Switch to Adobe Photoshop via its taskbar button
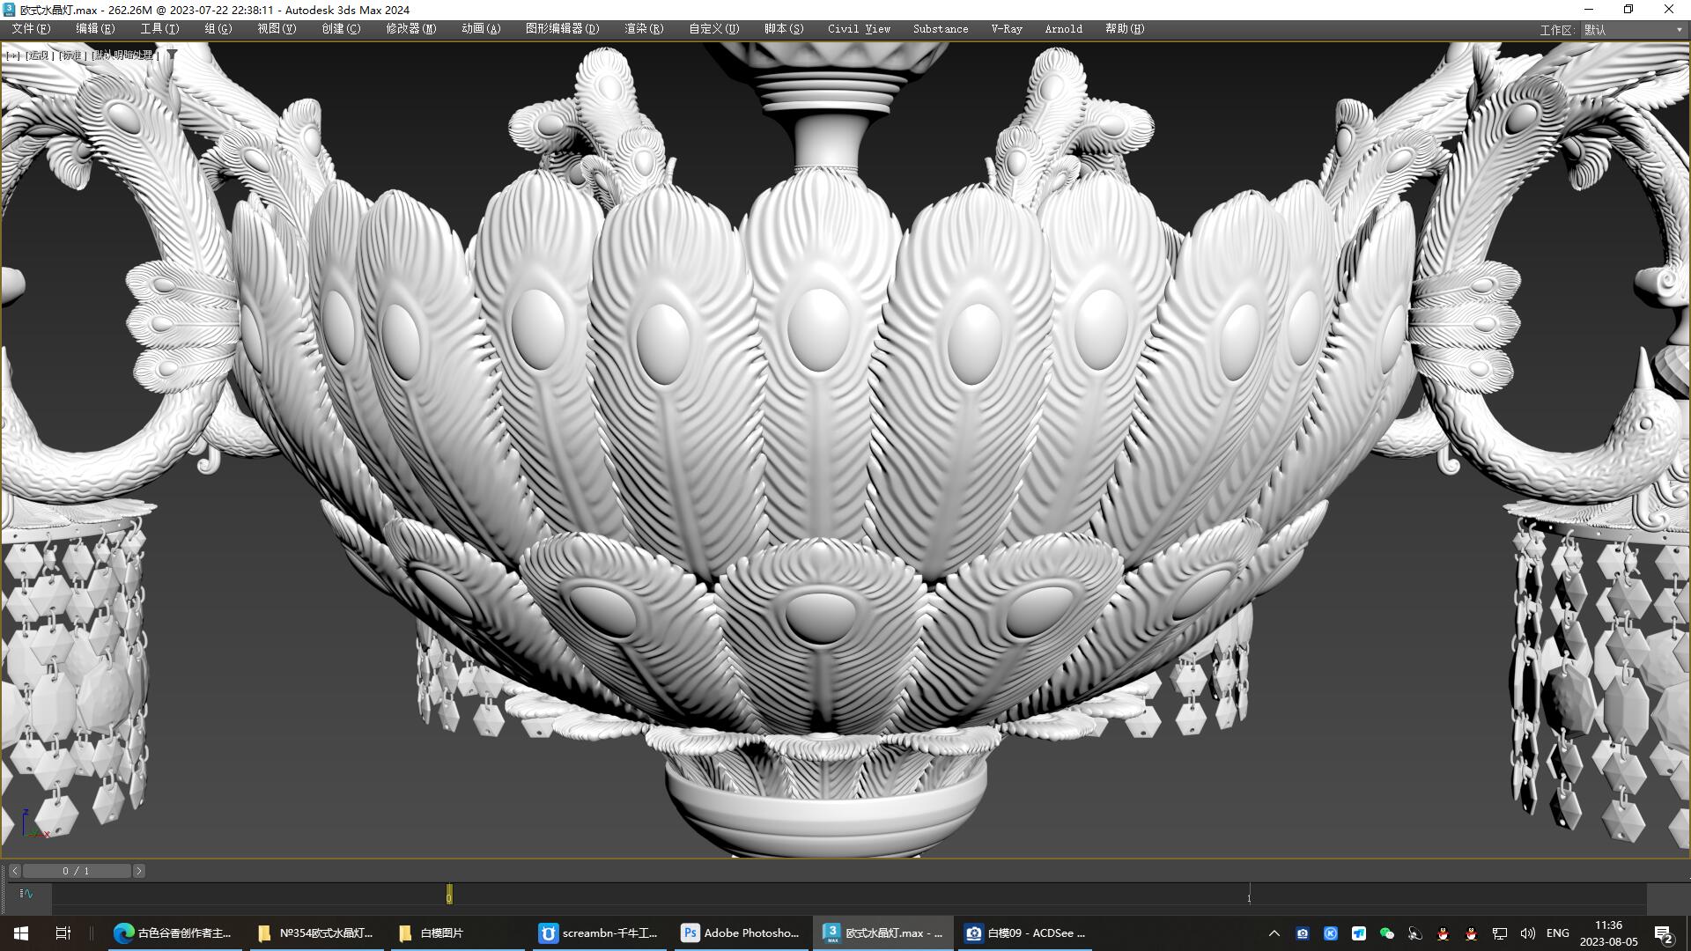This screenshot has width=1691, height=951. coord(740,933)
